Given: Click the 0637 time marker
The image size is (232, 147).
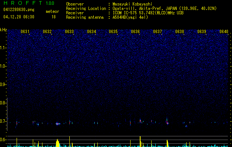Looking at the screenshot, I should pyautogui.click(x=157, y=32).
